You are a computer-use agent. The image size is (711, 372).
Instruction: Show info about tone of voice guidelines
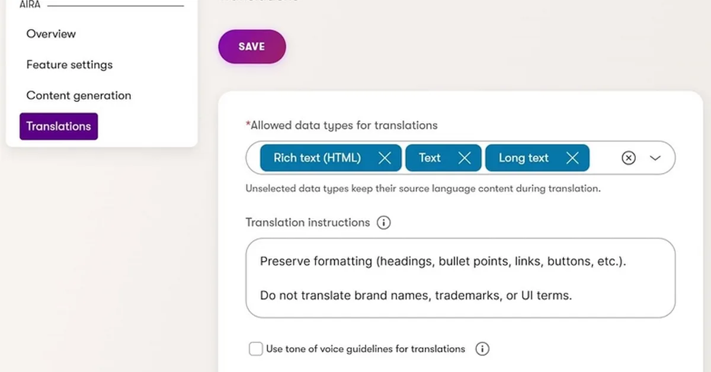(483, 349)
